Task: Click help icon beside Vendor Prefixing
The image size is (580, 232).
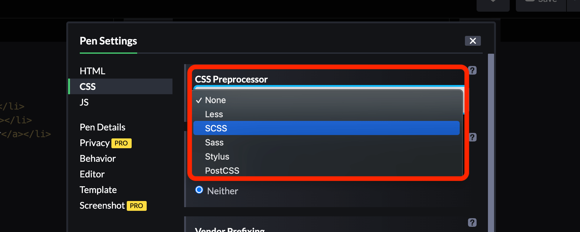Action: click(472, 222)
